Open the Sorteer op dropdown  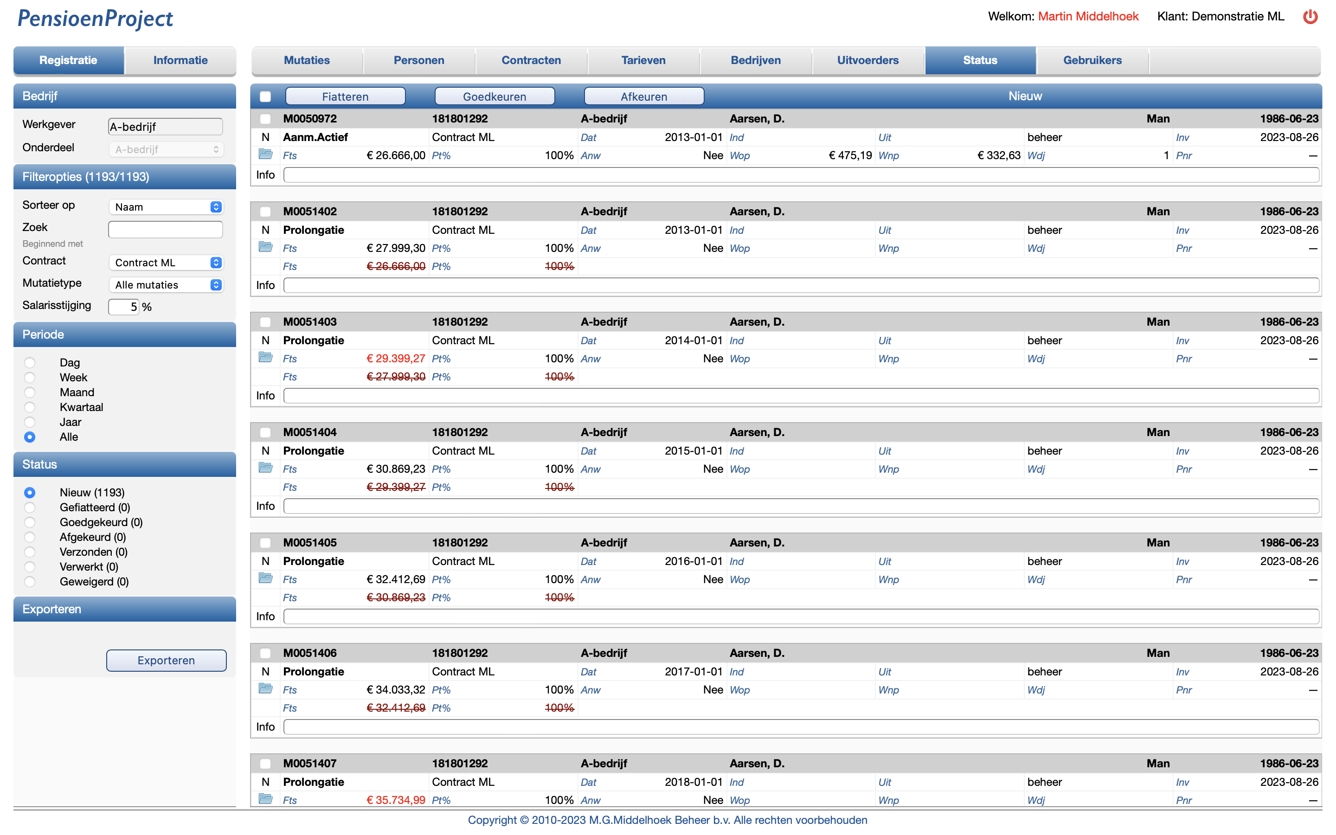(x=166, y=206)
